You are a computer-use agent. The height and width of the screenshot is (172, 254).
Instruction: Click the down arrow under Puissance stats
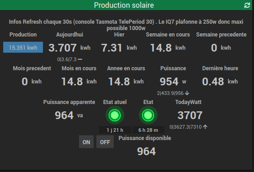coord(187,93)
